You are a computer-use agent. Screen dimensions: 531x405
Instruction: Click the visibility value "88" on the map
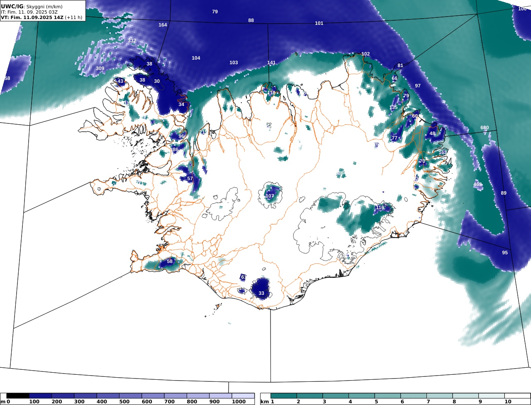(251, 20)
